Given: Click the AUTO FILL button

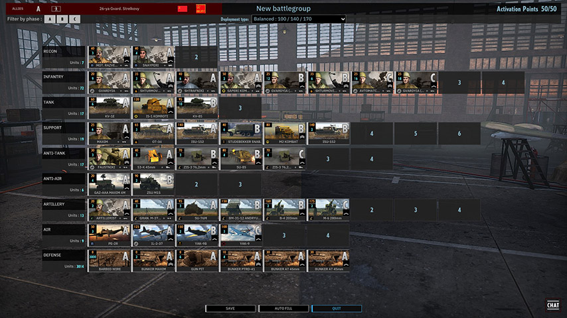Looking at the screenshot, I should point(283,309).
